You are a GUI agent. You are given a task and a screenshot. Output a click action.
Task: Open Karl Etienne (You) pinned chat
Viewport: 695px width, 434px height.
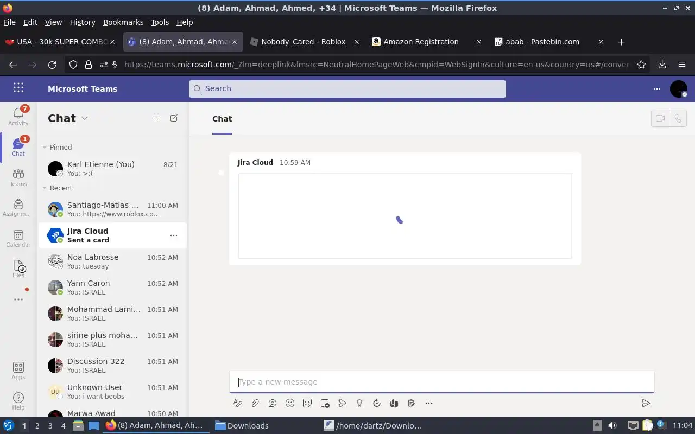point(113,169)
